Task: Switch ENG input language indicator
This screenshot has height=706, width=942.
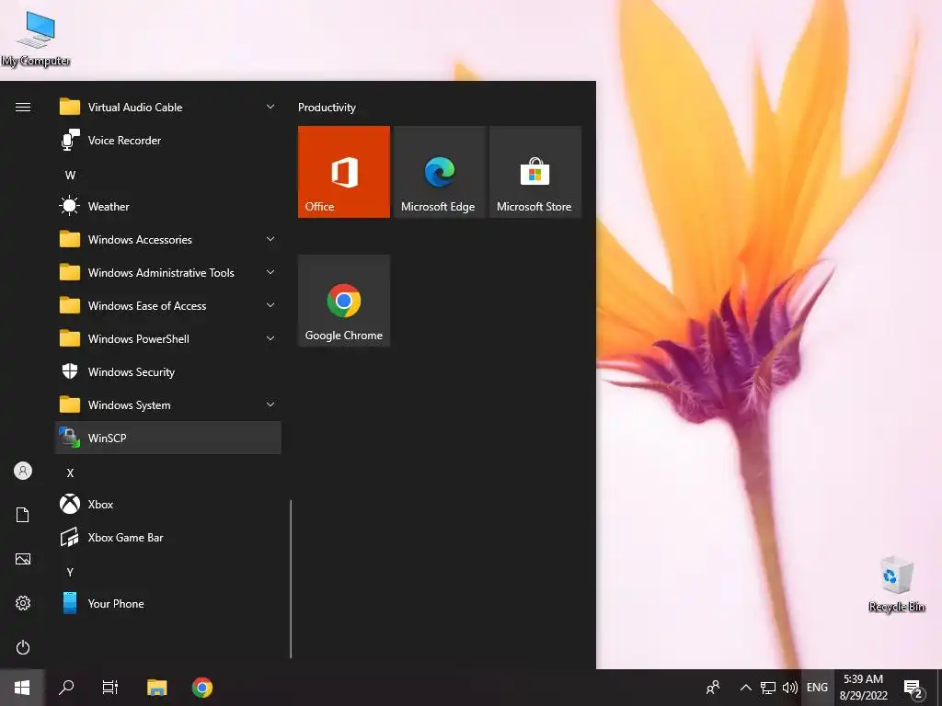Action: pos(817,688)
